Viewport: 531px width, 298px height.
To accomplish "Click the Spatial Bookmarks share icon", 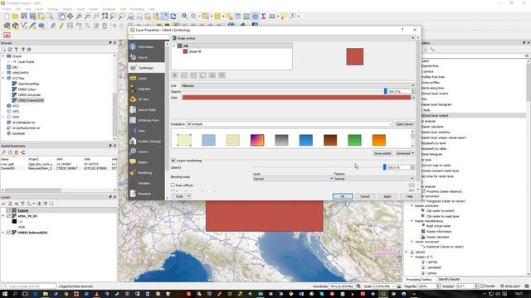I will 22,152.
